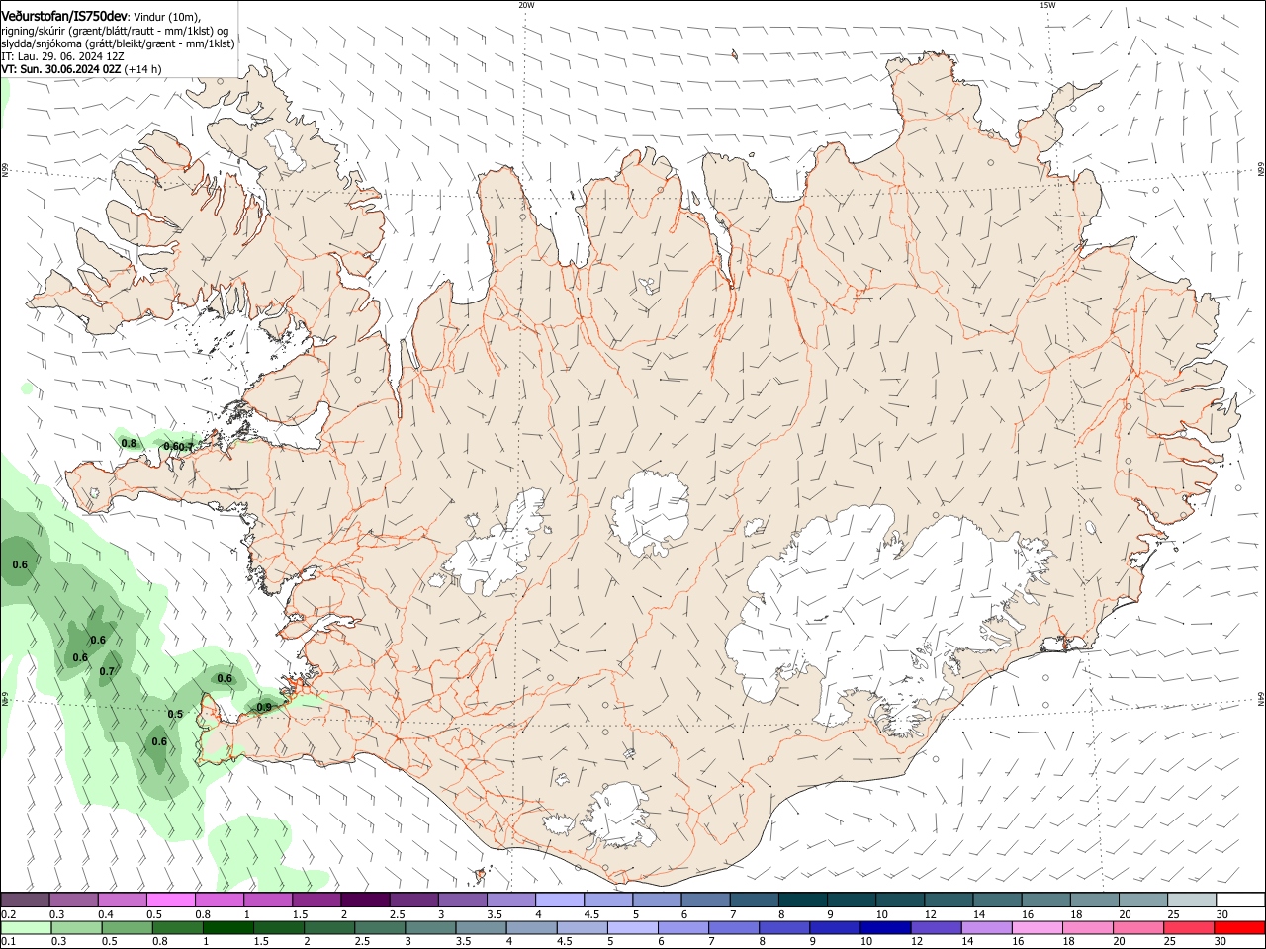Select the dusky mauve swatch labeled 0.2
This screenshot has width=1266, height=949.
point(25,900)
